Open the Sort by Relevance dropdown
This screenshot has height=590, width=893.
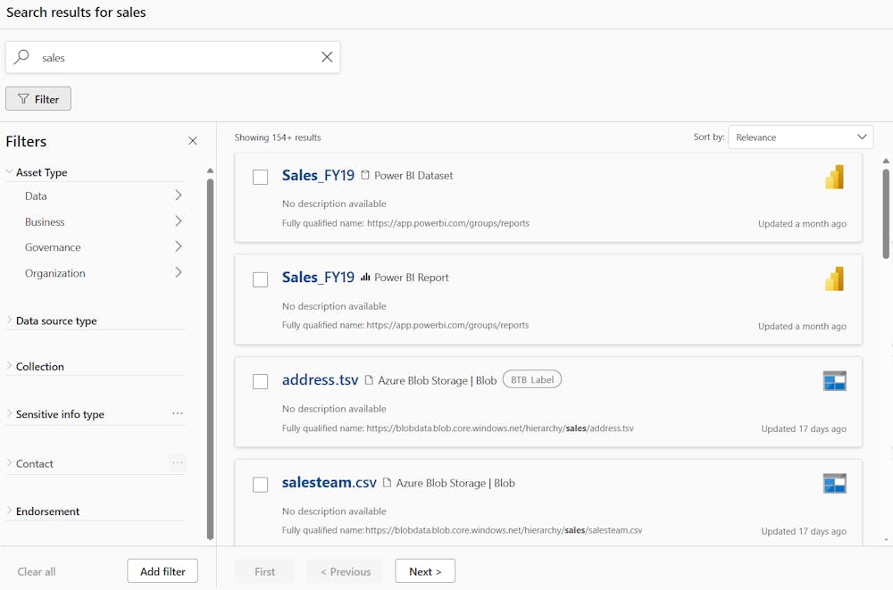click(x=800, y=137)
